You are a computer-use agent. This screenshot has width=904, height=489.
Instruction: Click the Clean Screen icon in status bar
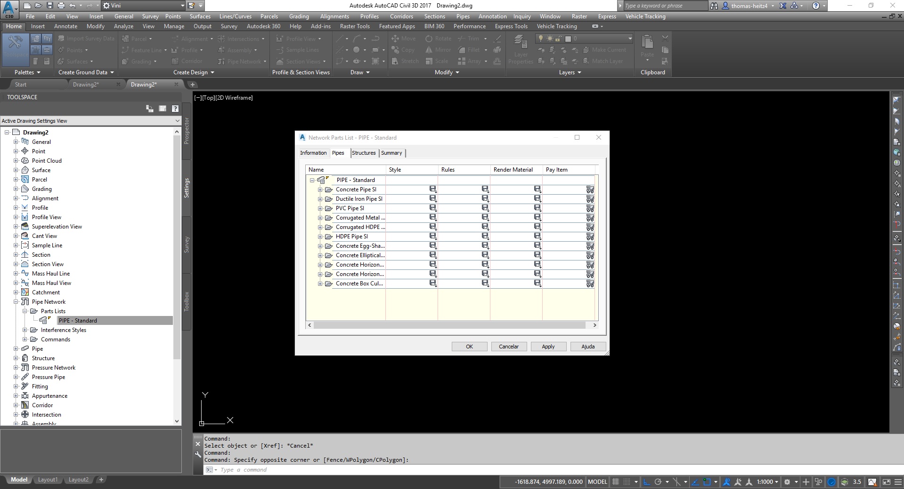[x=886, y=482]
